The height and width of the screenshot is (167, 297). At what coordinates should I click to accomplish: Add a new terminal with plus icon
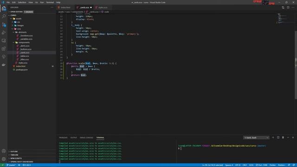click(273, 137)
